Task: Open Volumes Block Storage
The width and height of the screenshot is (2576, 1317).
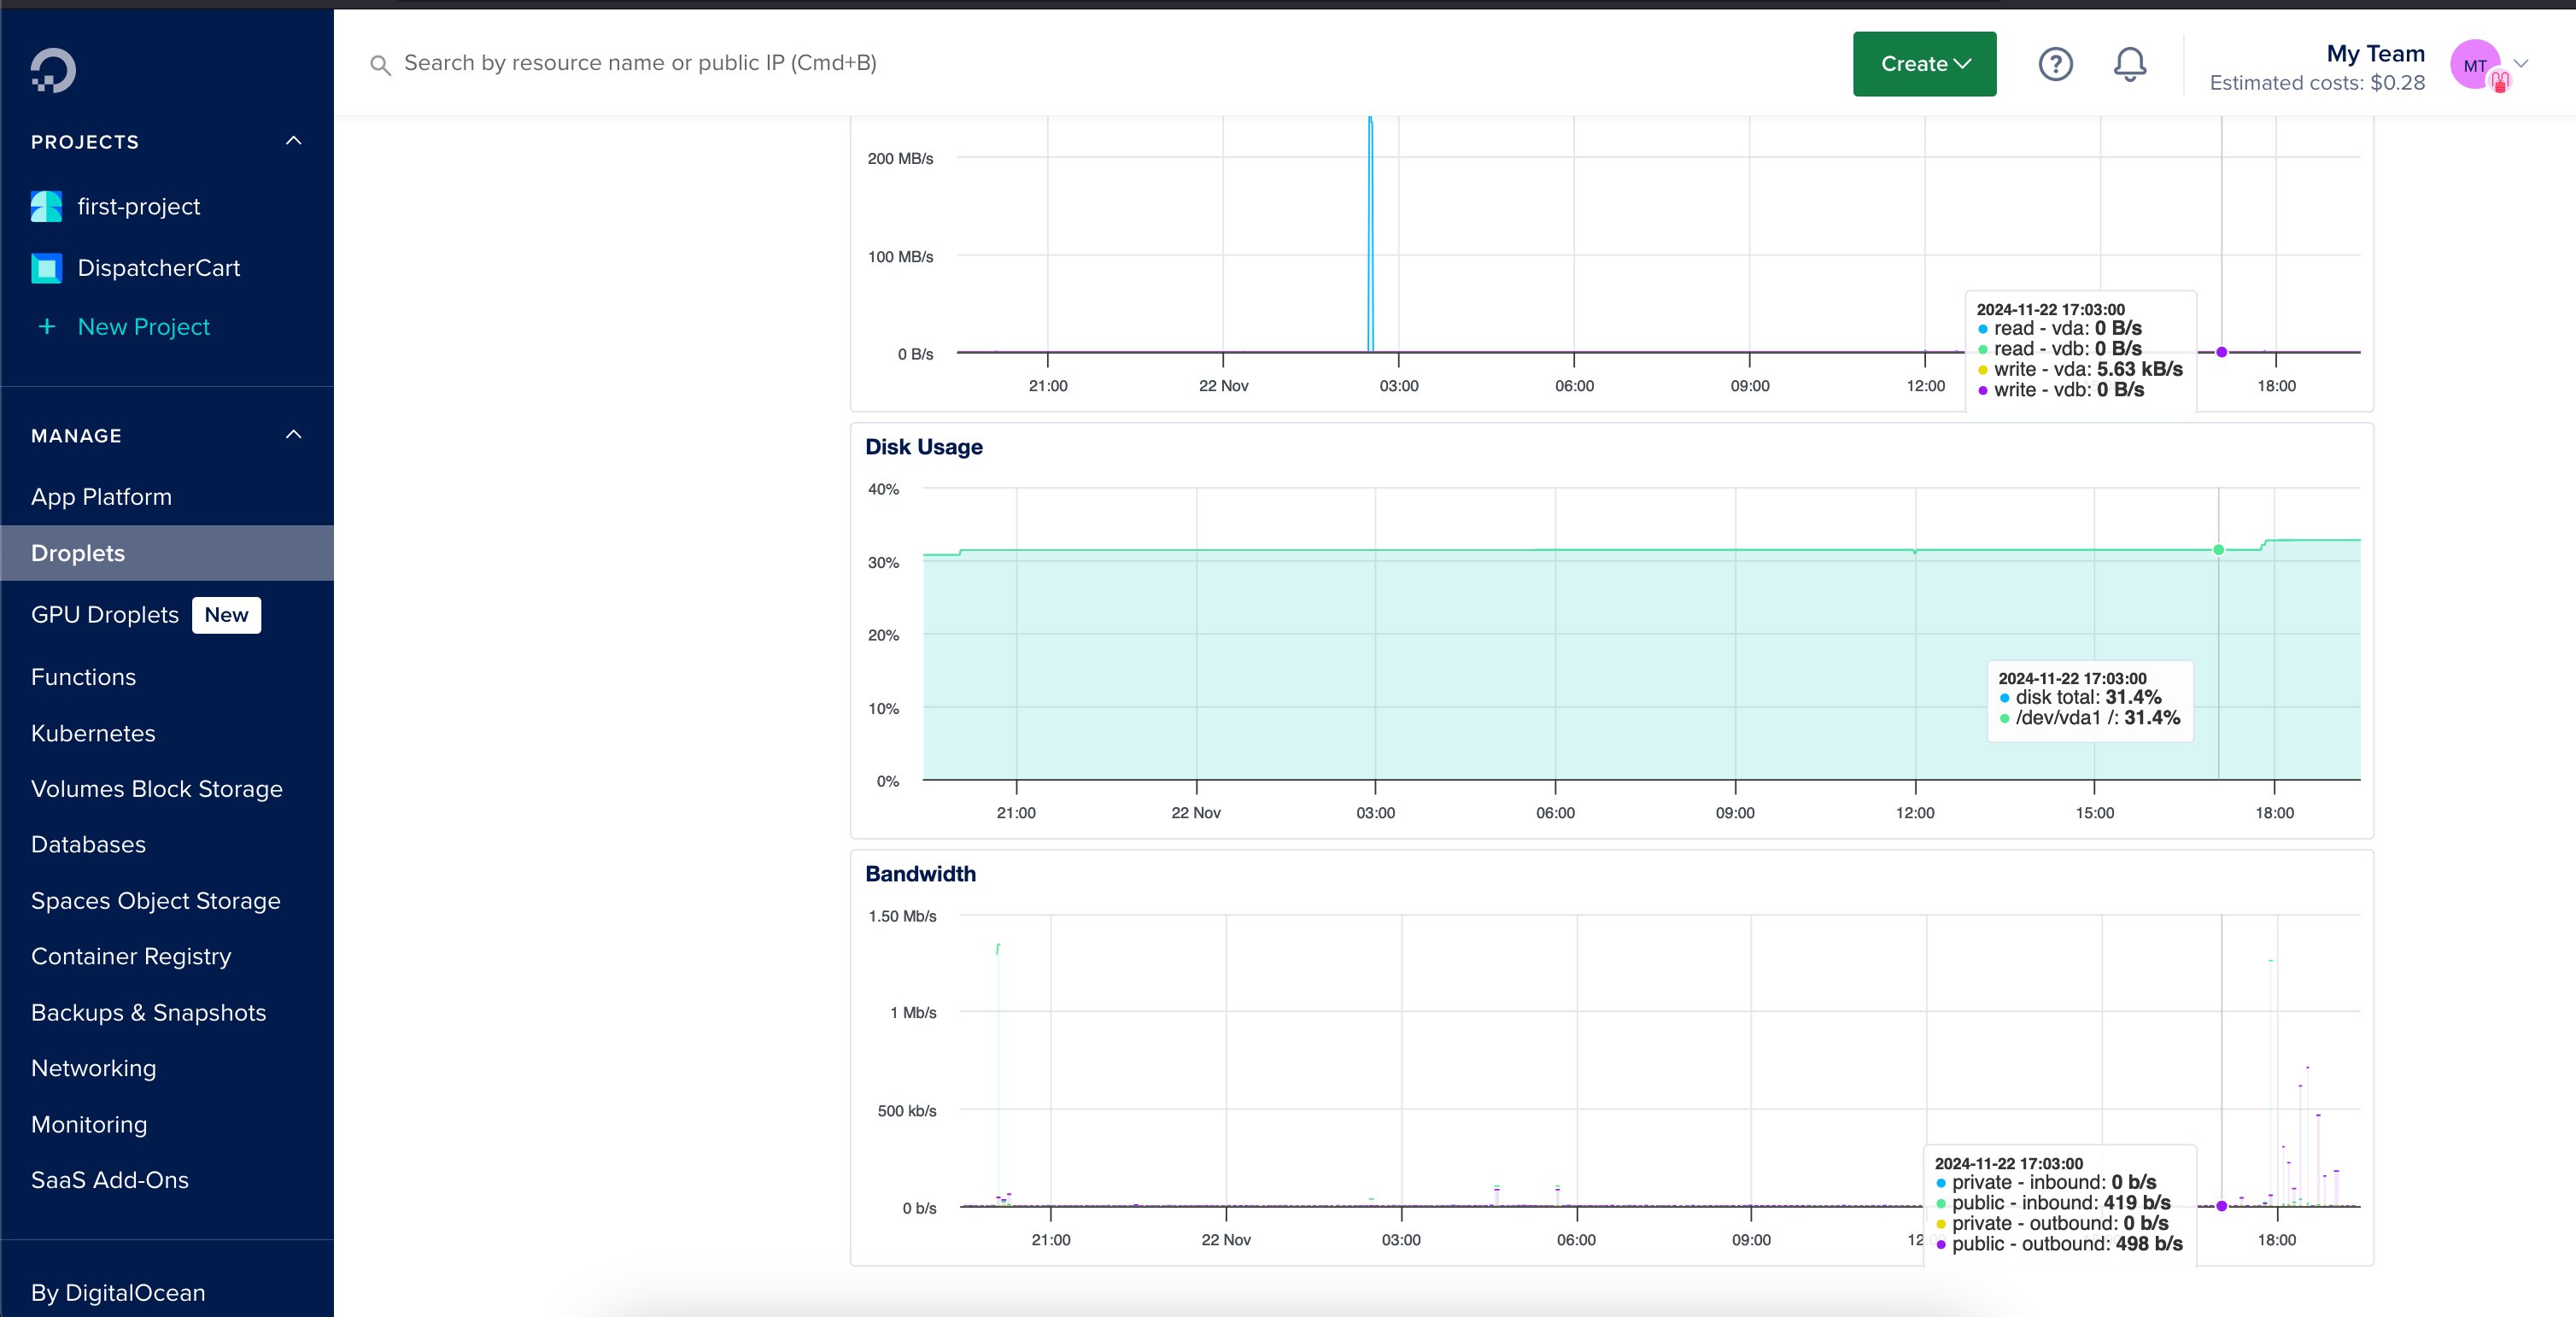Action: tap(157, 789)
